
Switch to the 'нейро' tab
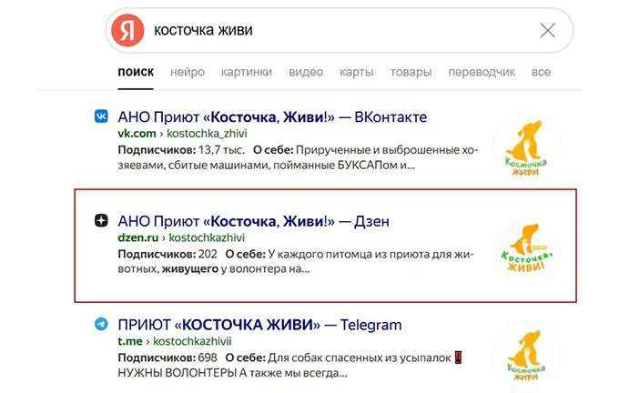(x=188, y=72)
